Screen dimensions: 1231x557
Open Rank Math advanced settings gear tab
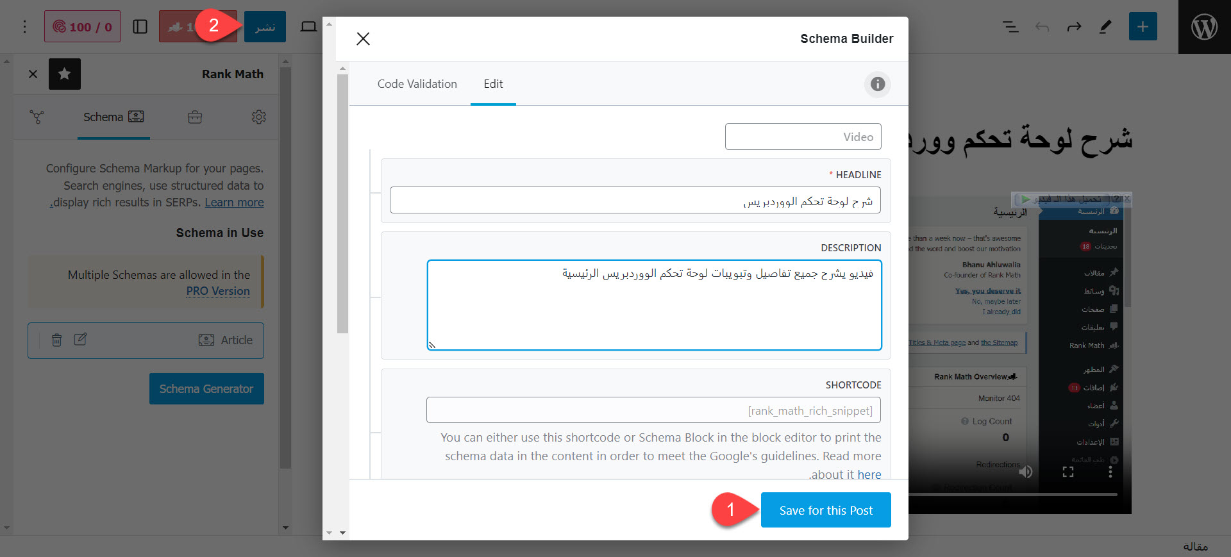point(258,117)
